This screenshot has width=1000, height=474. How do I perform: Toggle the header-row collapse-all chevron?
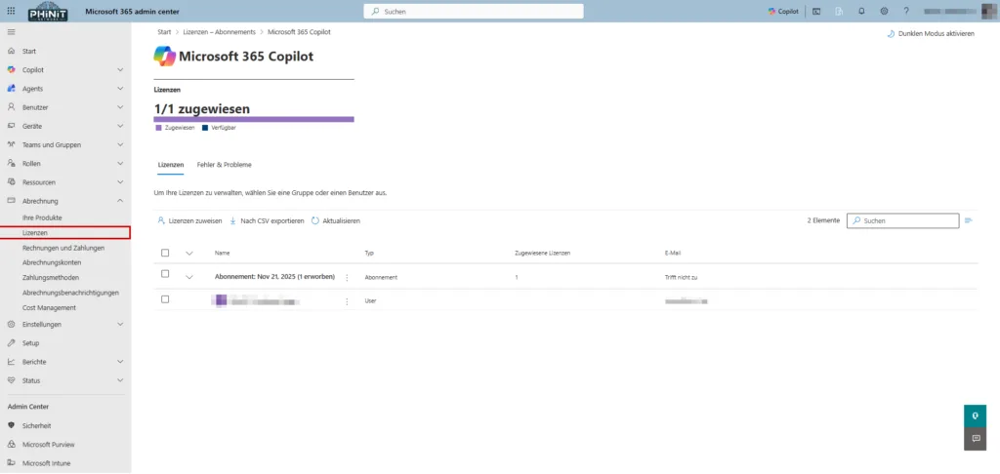point(189,253)
